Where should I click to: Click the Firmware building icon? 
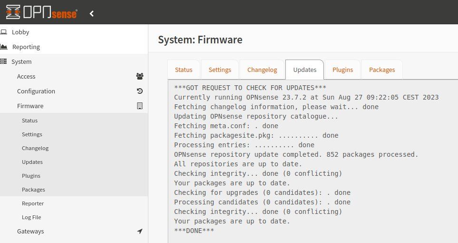click(x=140, y=106)
